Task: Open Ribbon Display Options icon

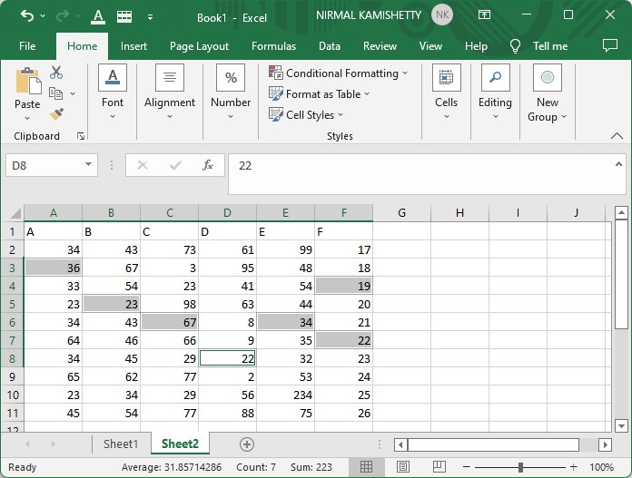Action: click(x=484, y=15)
